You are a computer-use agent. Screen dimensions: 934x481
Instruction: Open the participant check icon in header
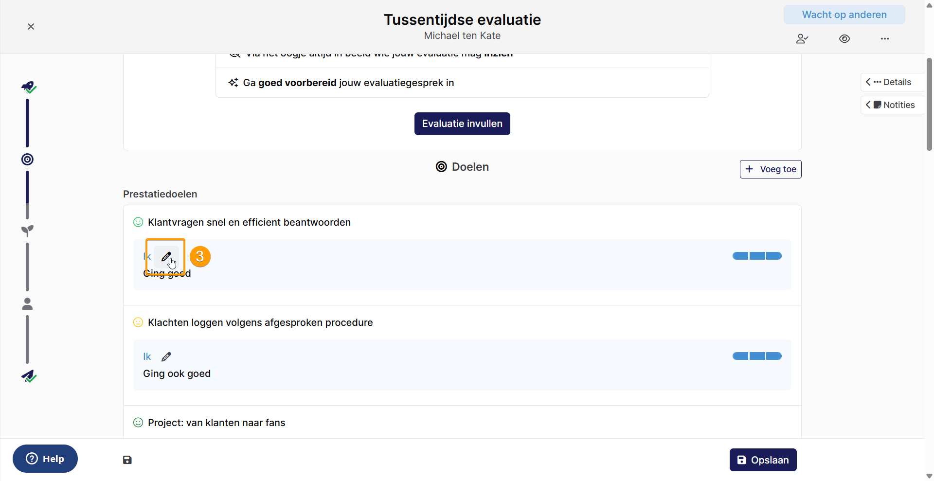coord(802,39)
